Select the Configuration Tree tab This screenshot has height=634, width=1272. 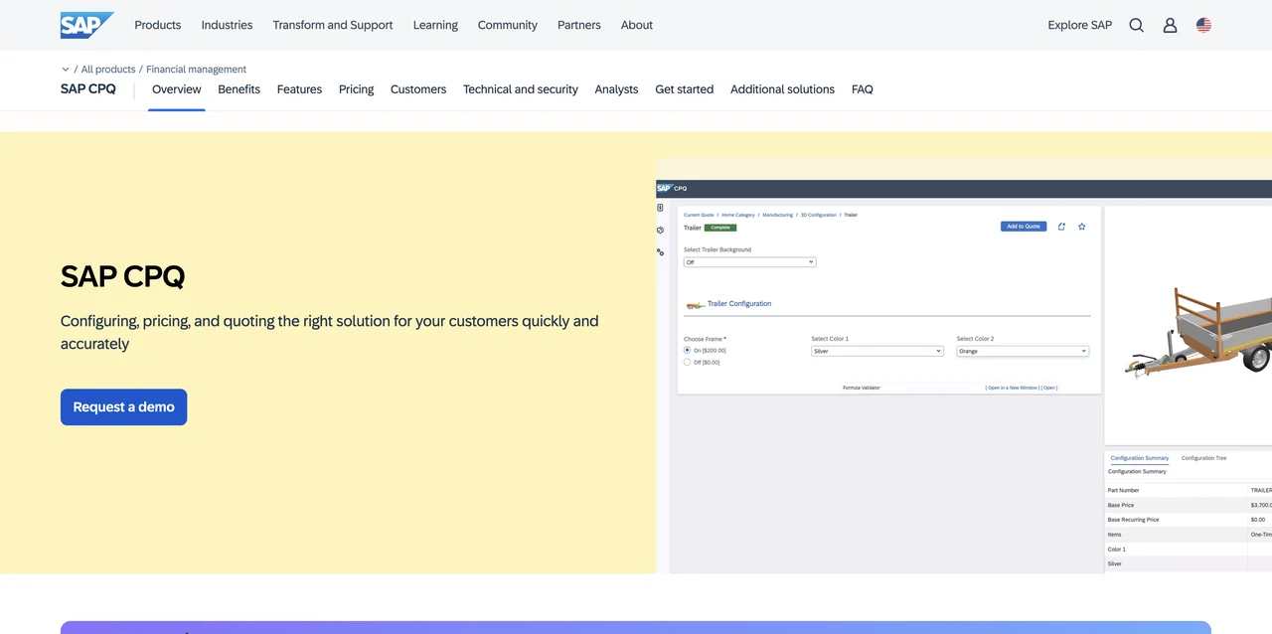[1203, 458]
